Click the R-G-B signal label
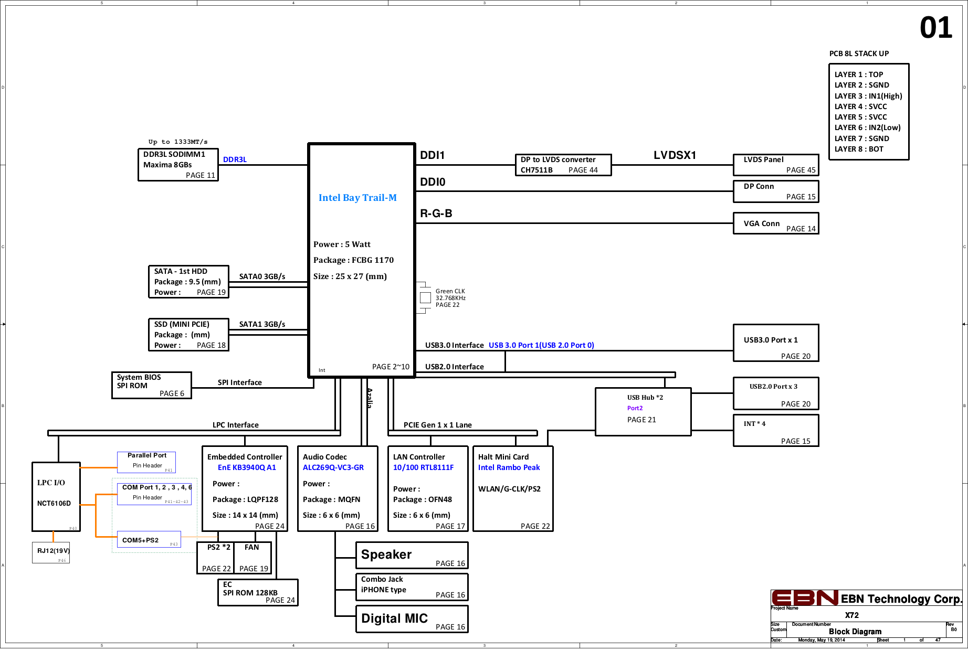Viewport: 968px width, 651px height. point(436,214)
